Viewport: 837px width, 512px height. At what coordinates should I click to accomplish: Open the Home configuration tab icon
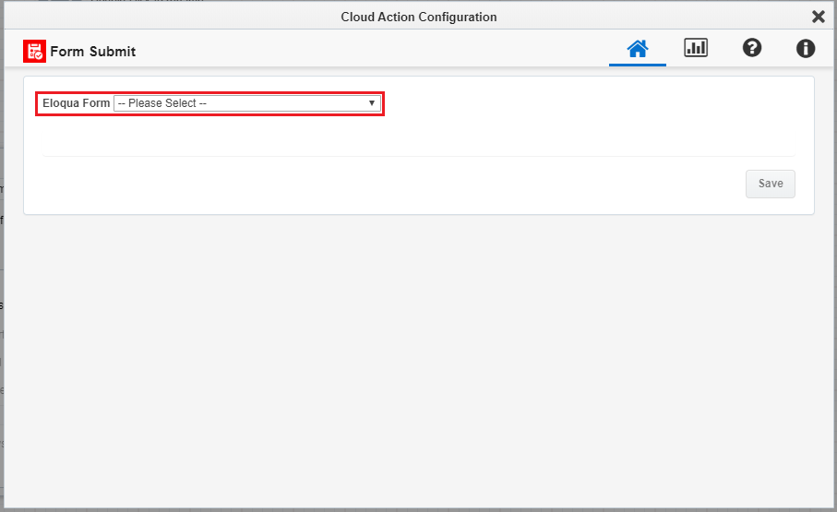[x=638, y=49]
